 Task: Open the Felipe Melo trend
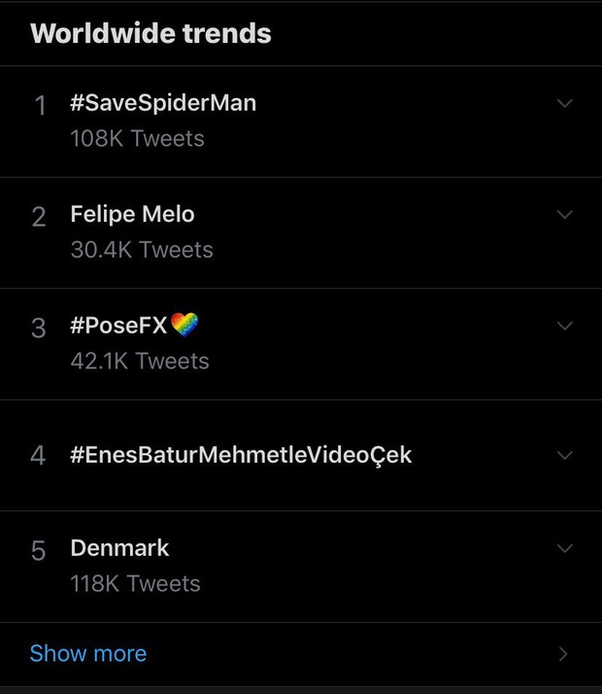[132, 214]
